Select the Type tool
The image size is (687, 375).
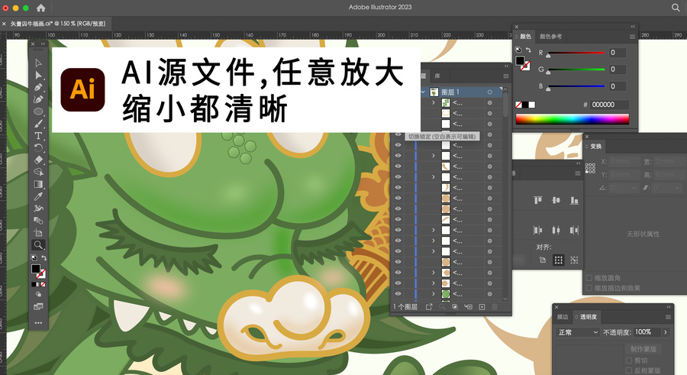[x=39, y=135]
